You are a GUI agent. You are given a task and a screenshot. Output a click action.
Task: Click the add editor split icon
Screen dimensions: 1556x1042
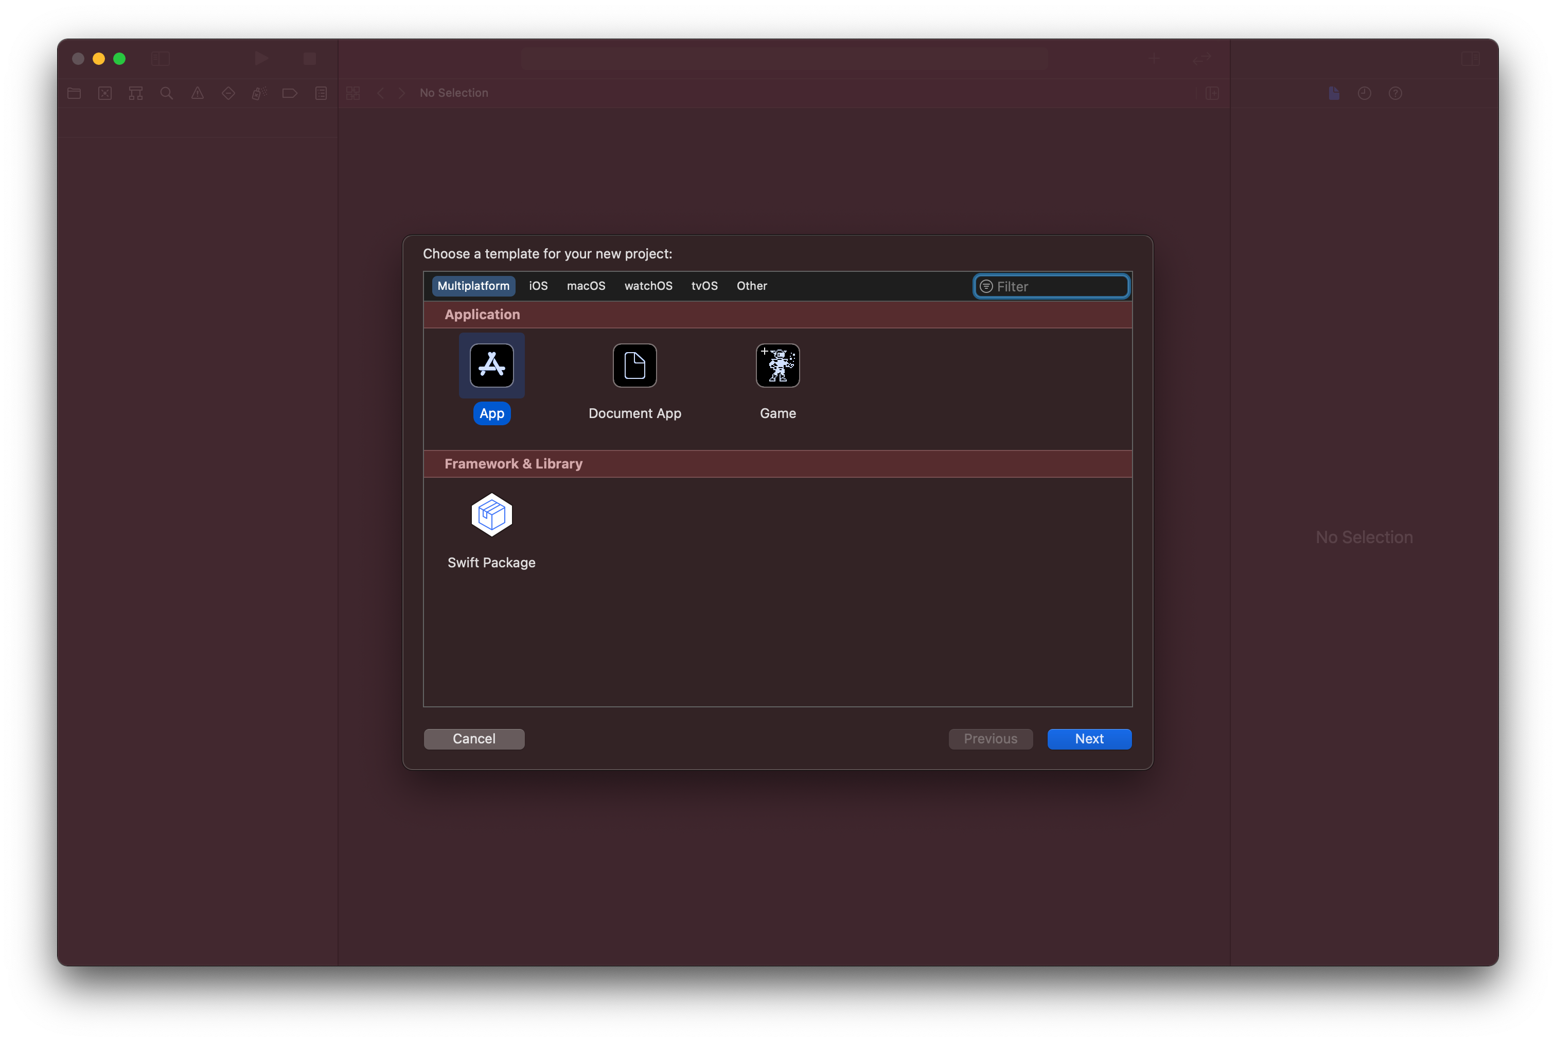1212,93
